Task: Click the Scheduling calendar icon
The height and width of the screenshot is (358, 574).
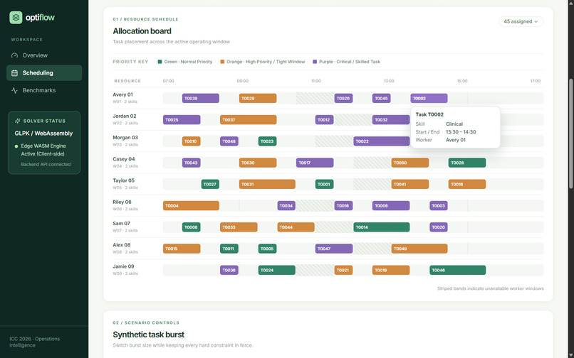Action: click(x=15, y=73)
